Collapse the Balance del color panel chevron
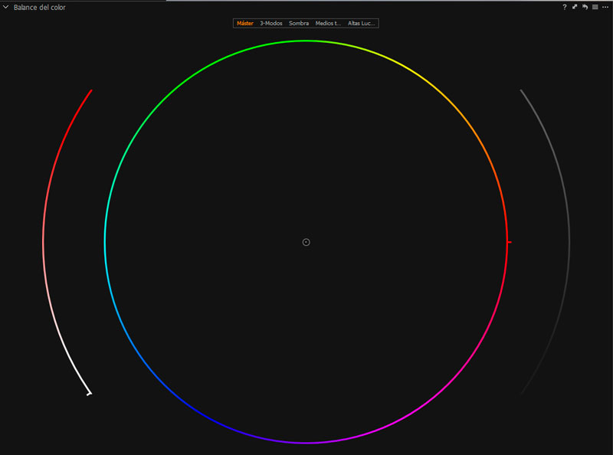The image size is (613, 455). click(x=6, y=7)
